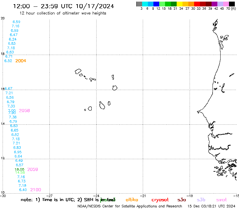
Task: Select the light green value '14.58'
Action: coord(20,172)
